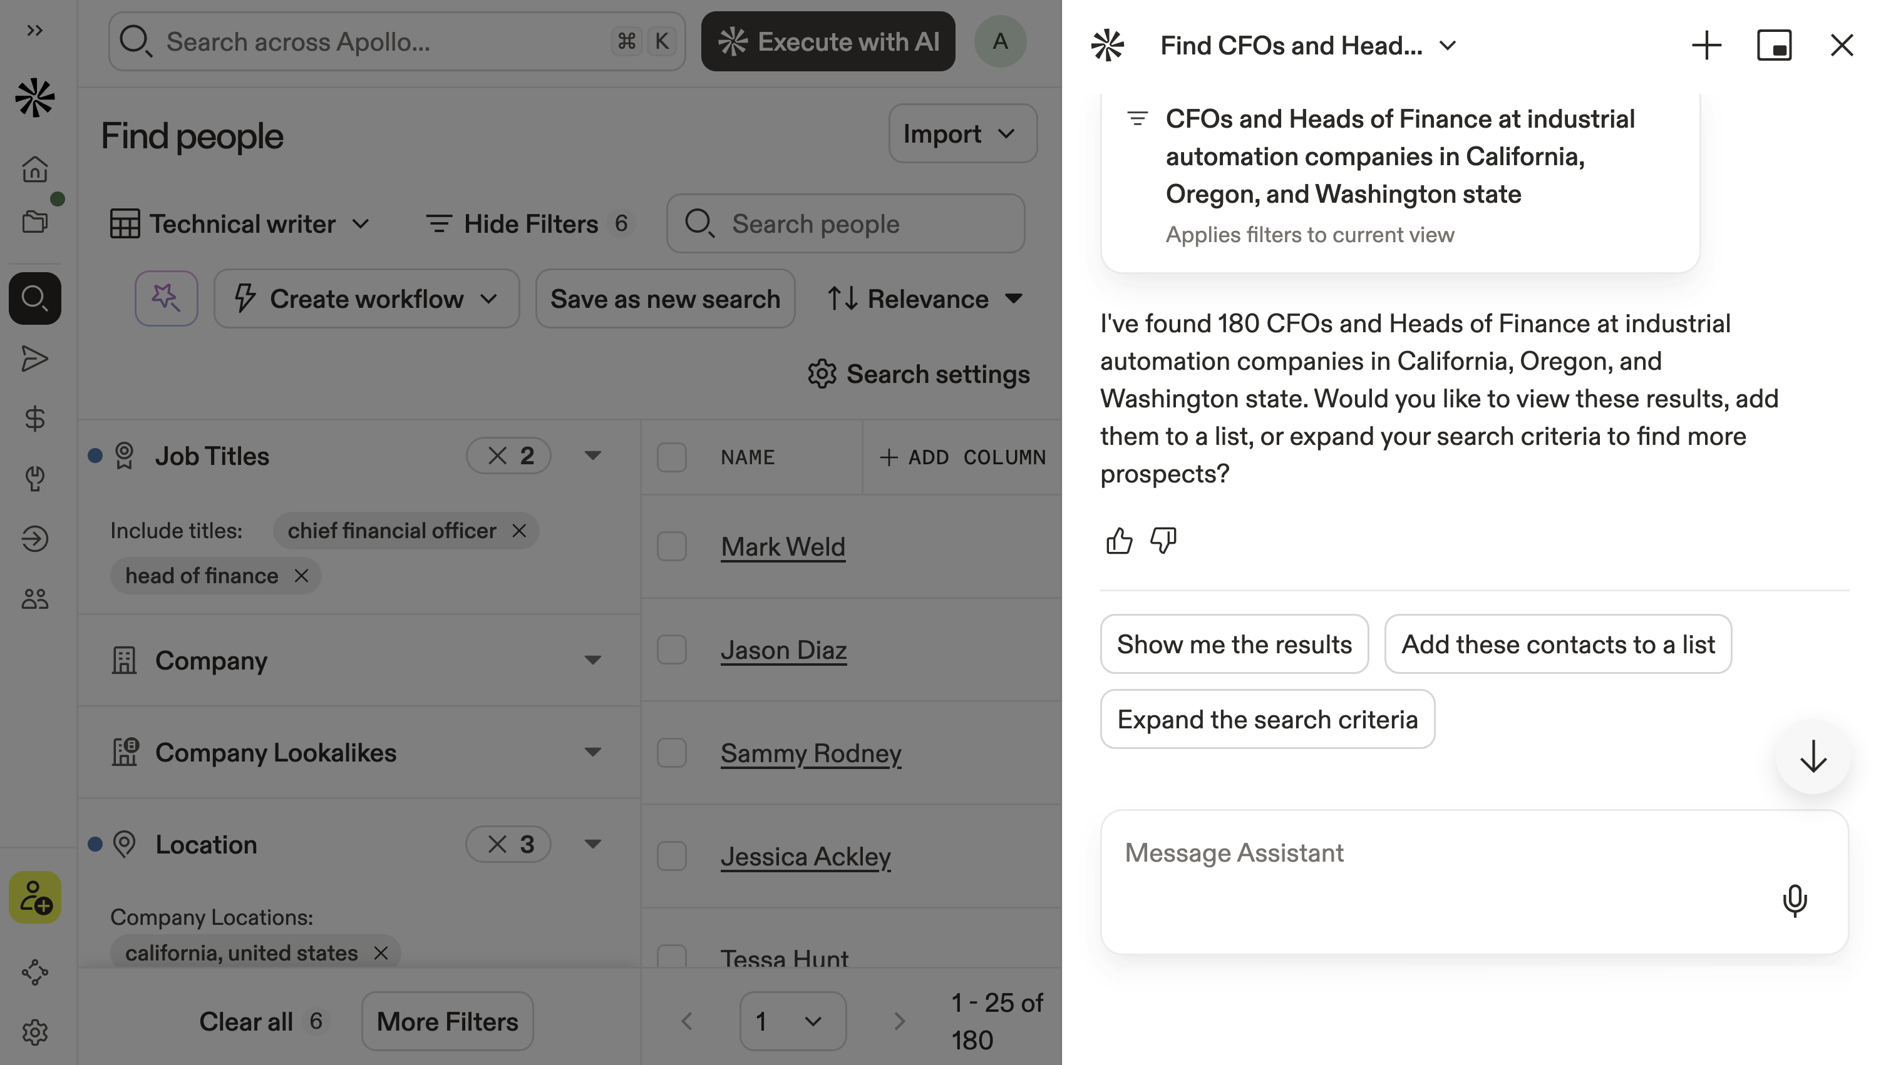Tick the select-all checkbox beside NAME header

[671, 457]
